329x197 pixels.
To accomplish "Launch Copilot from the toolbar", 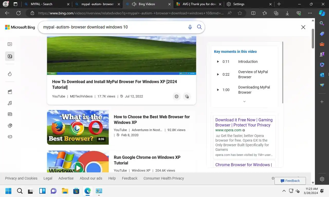I will [x=322, y=13].
